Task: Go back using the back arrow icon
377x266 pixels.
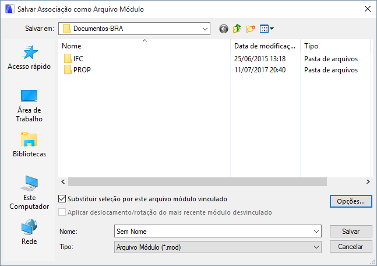Action: tap(224, 29)
